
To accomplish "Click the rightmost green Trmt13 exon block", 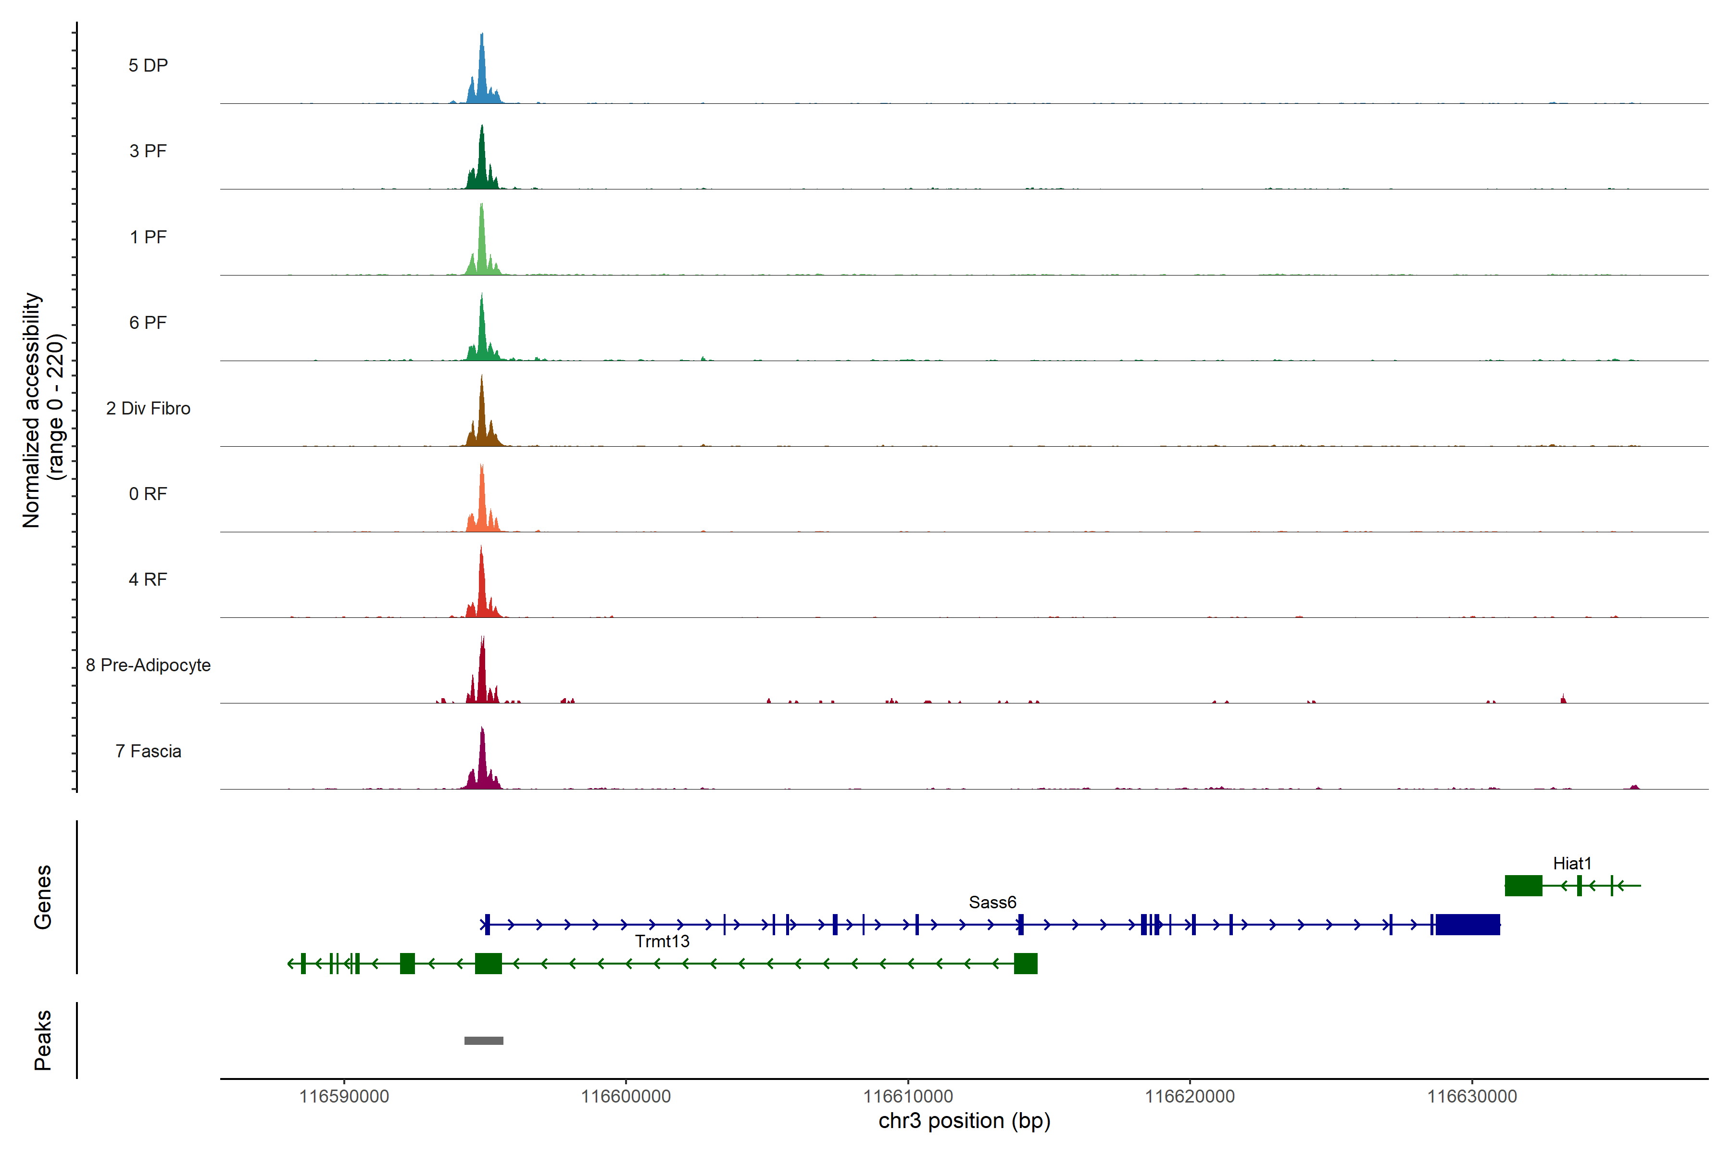I will [1025, 964].
